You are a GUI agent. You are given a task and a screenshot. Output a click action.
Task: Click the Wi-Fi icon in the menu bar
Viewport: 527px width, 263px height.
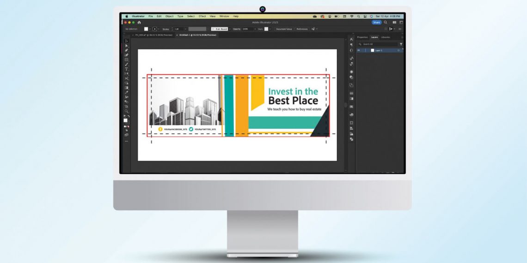351,17
